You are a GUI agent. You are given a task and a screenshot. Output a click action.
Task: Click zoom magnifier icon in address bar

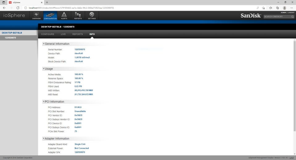258,8
